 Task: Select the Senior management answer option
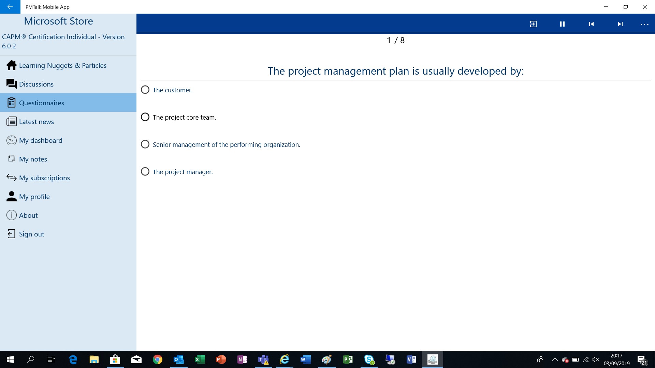(145, 144)
